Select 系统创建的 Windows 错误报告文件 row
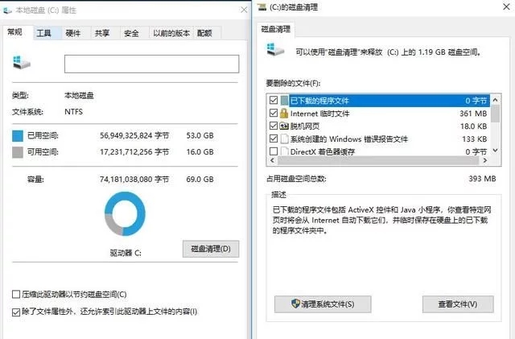The height and width of the screenshot is (339, 515). [x=379, y=139]
